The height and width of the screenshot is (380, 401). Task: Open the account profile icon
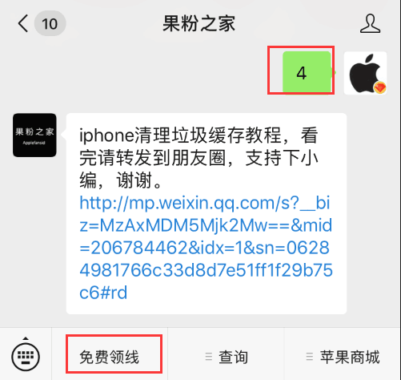pos(371,24)
